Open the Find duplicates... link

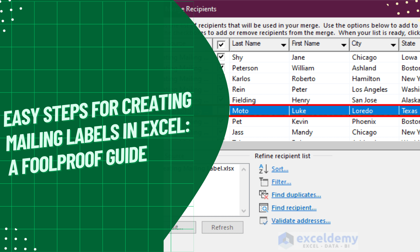tap(296, 195)
